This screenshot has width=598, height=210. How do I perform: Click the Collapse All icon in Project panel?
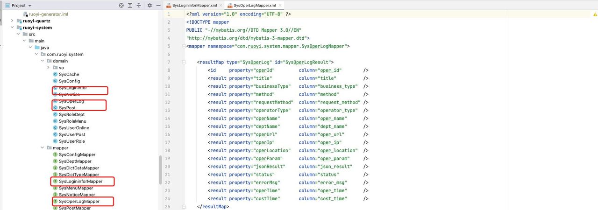[139, 6]
